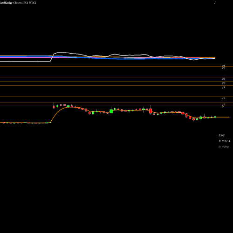Click the last green candle at chart end
Screen dimensions: 233x233
(x=215, y=117)
